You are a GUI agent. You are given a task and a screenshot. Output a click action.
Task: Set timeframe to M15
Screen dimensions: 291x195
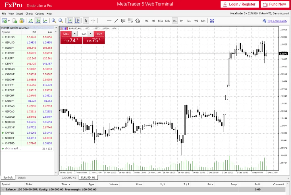[x=160, y=21]
